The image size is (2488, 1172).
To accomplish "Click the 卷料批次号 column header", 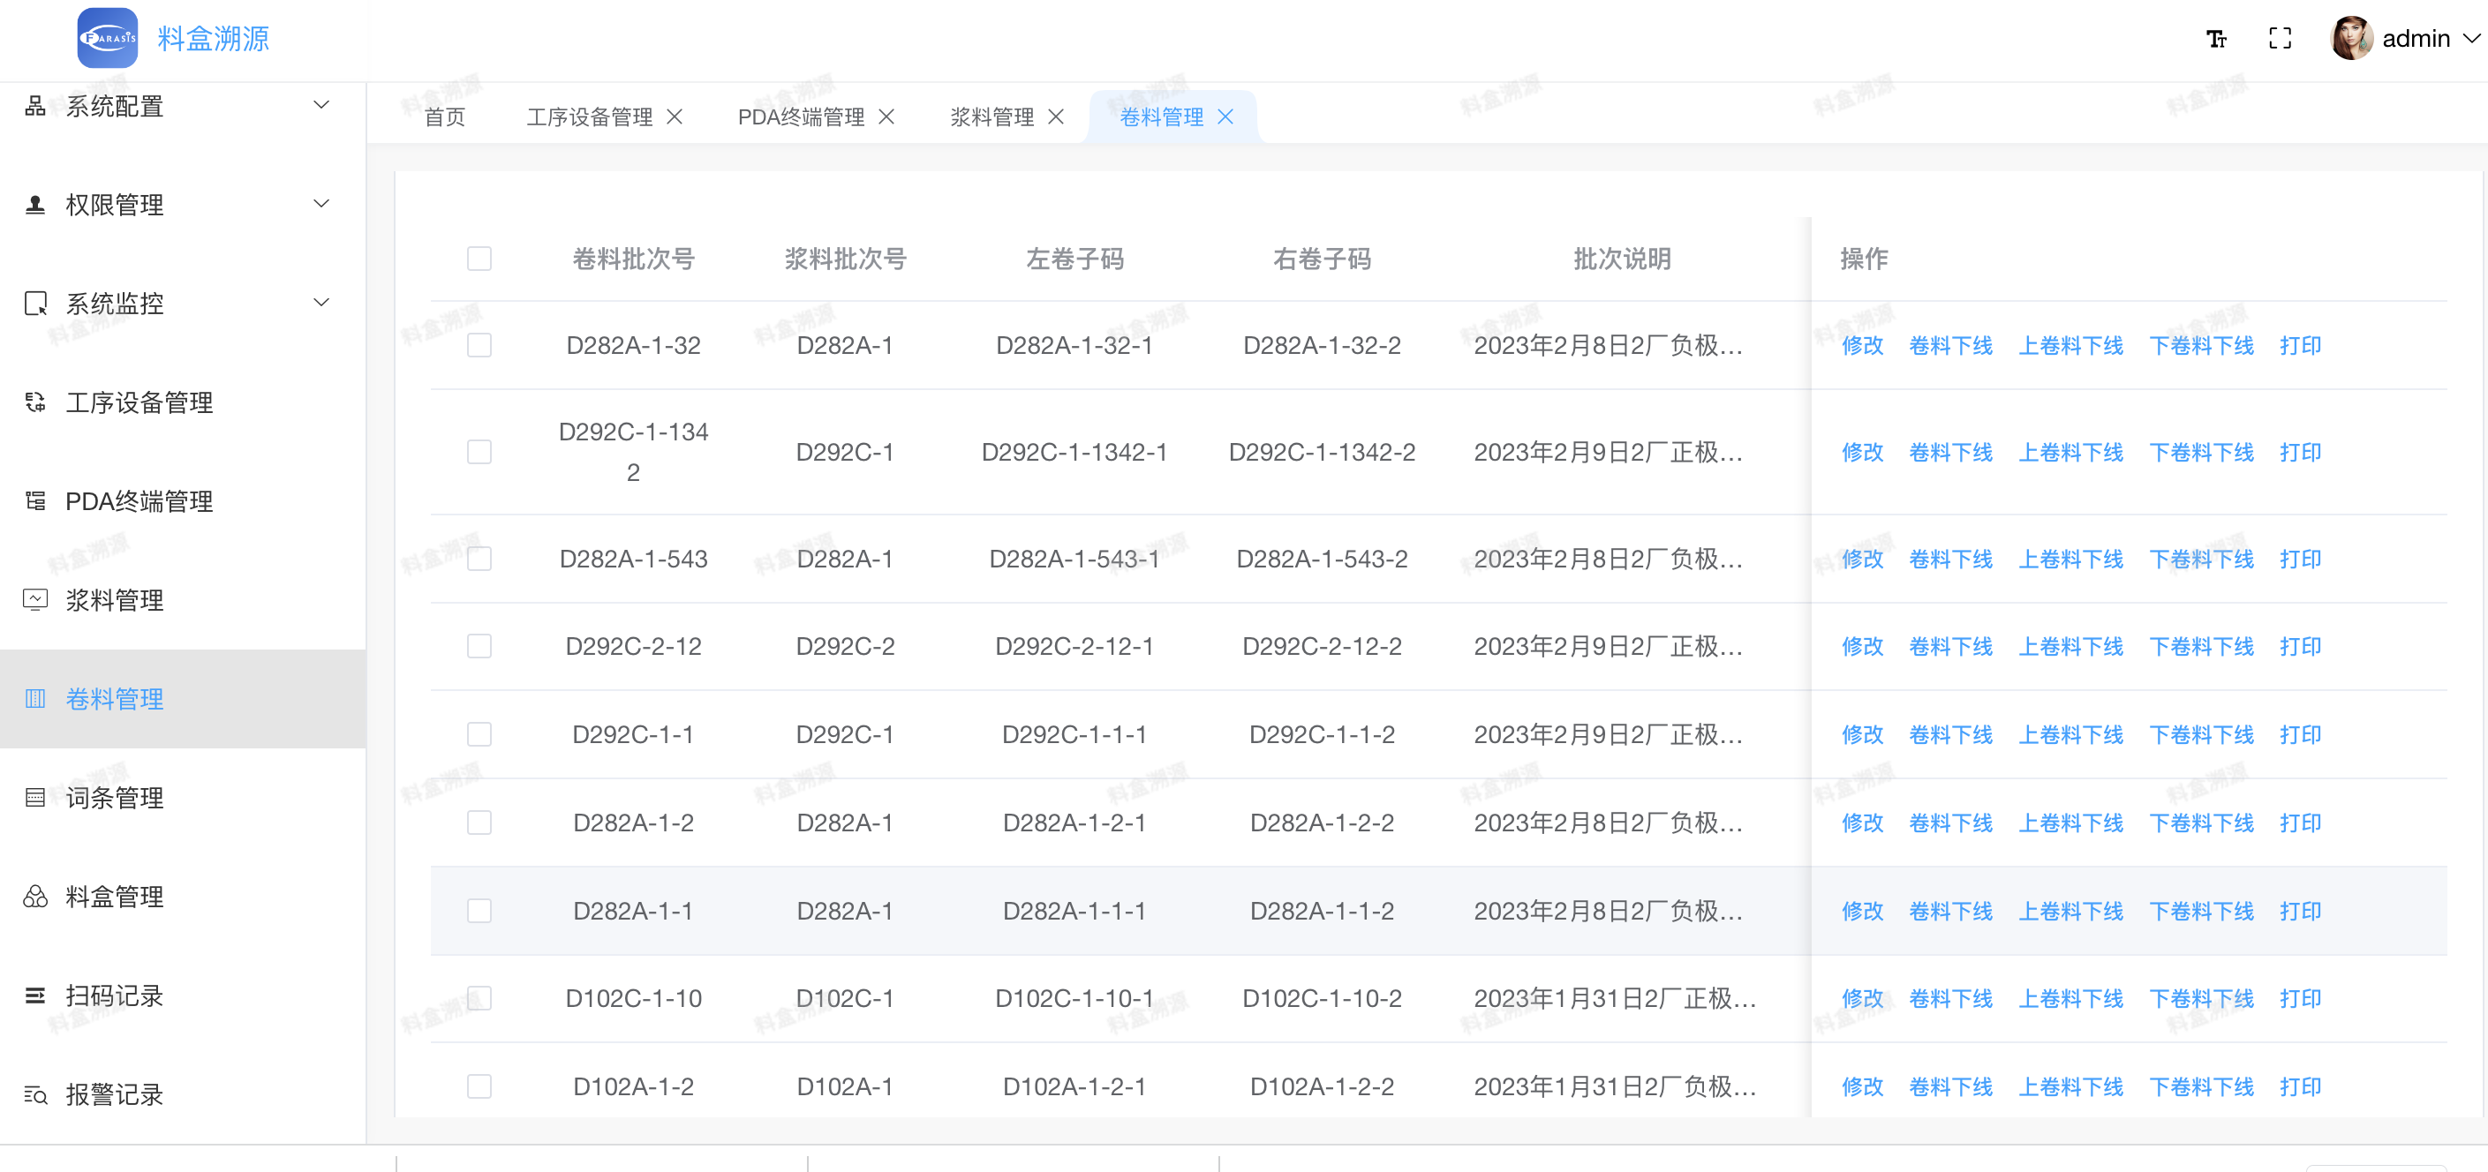I will [x=634, y=259].
